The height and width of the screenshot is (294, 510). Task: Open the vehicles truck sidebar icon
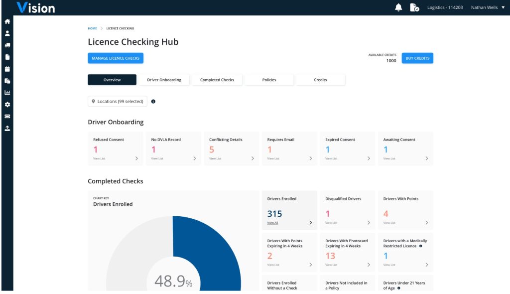pyautogui.click(x=7, y=45)
